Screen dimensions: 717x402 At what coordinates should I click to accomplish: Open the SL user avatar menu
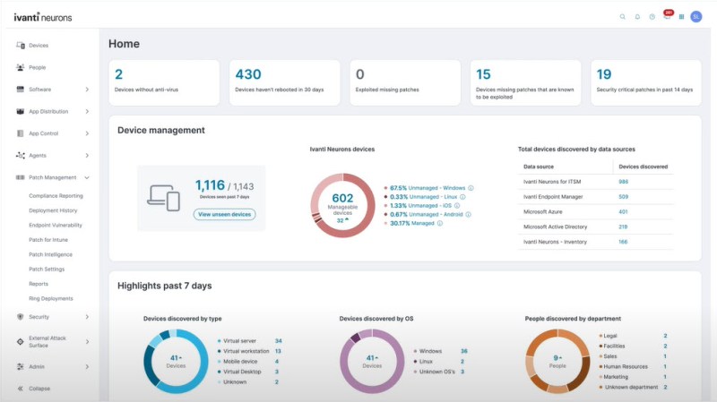coord(696,17)
